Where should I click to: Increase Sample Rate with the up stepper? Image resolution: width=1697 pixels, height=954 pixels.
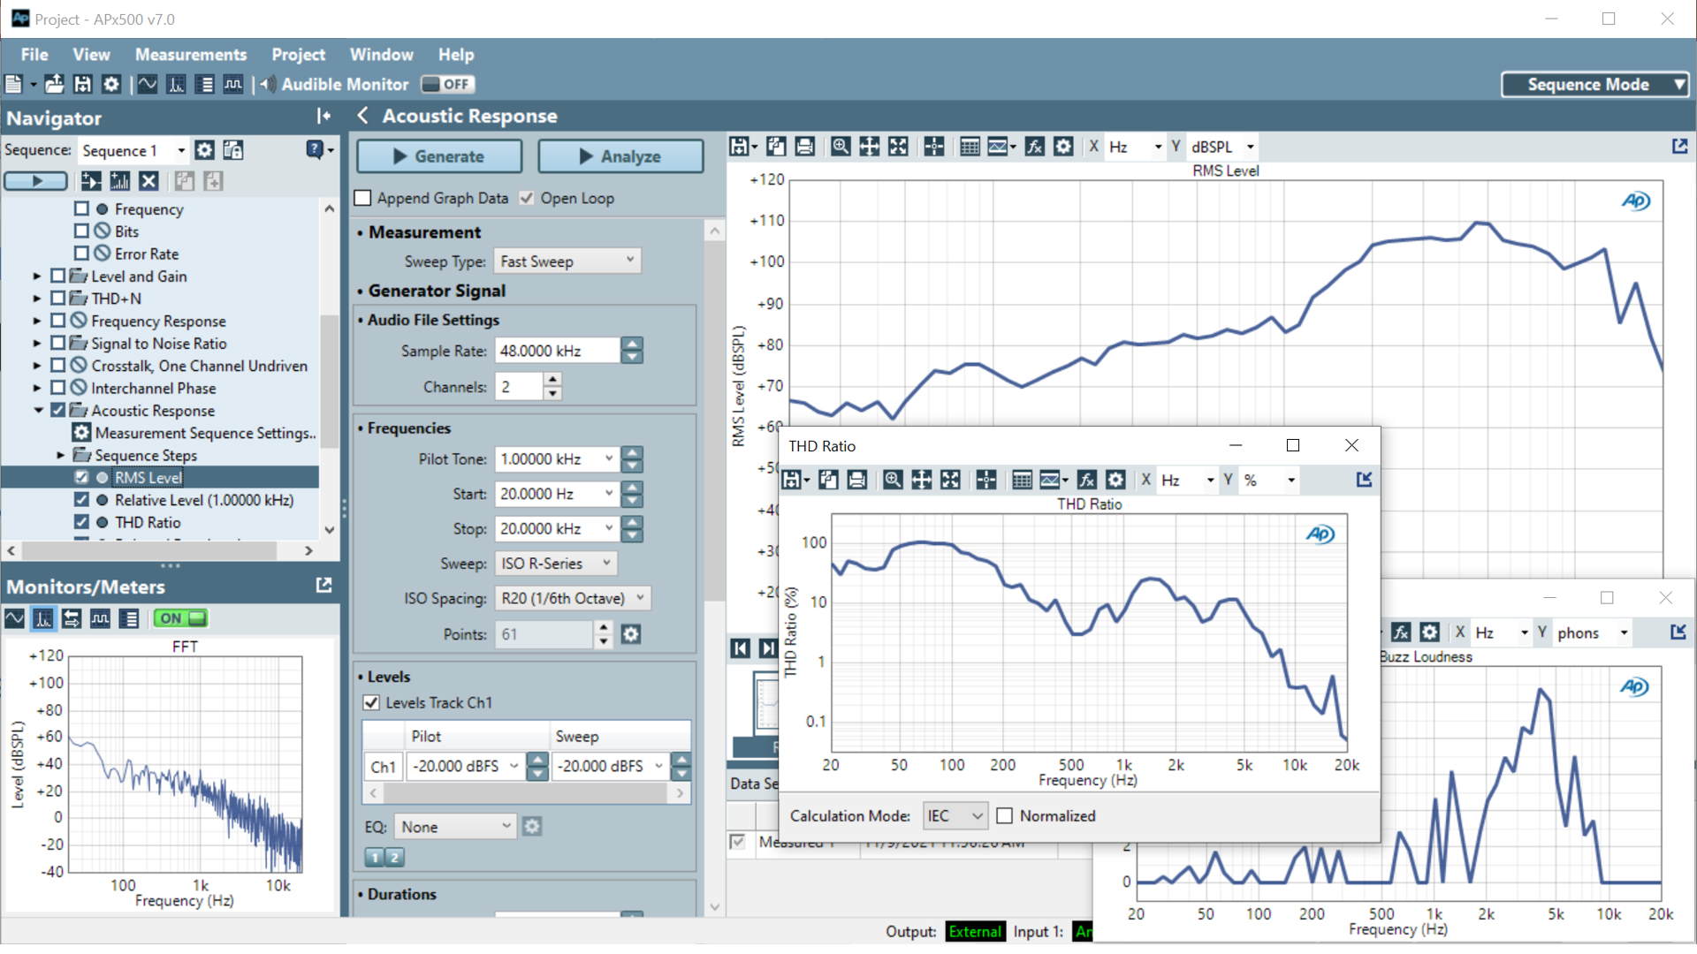coord(631,344)
